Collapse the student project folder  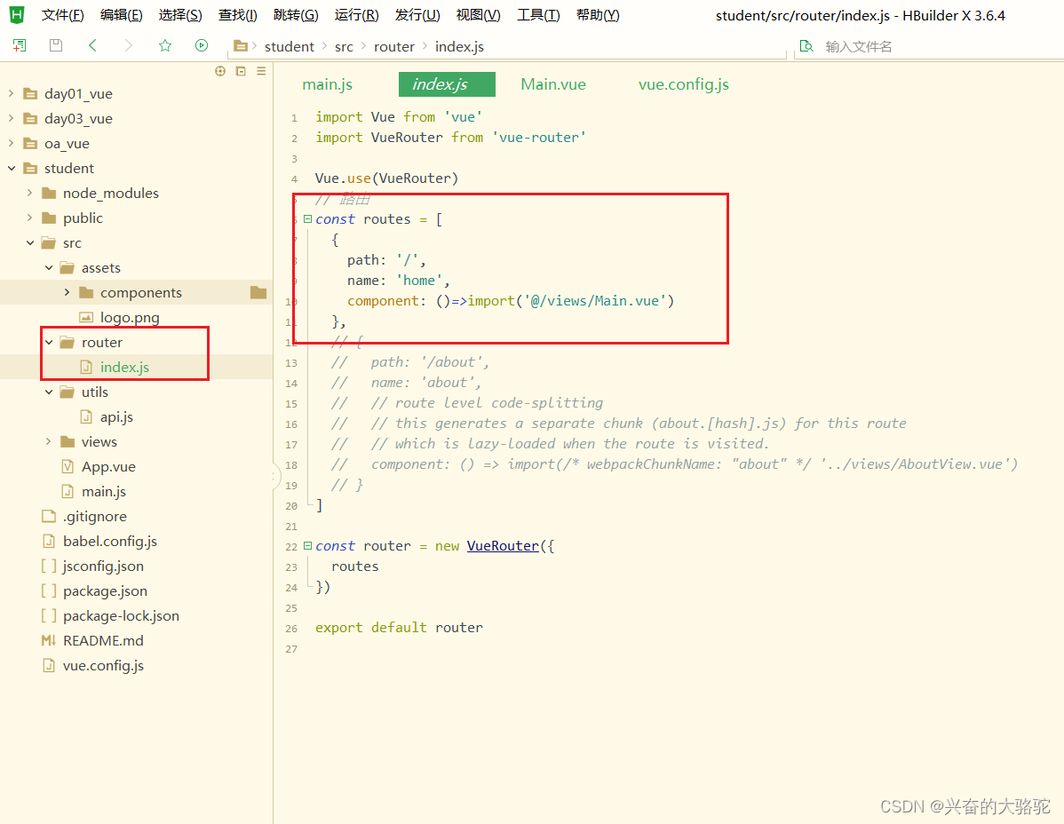(9, 168)
